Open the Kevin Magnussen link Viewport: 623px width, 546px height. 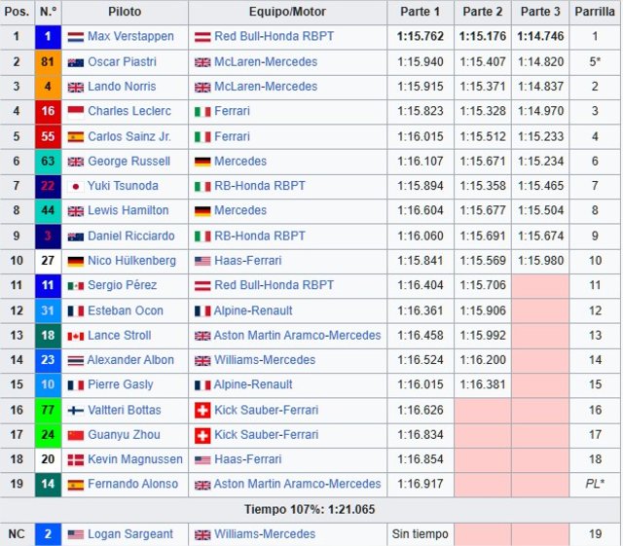pyautogui.click(x=135, y=459)
